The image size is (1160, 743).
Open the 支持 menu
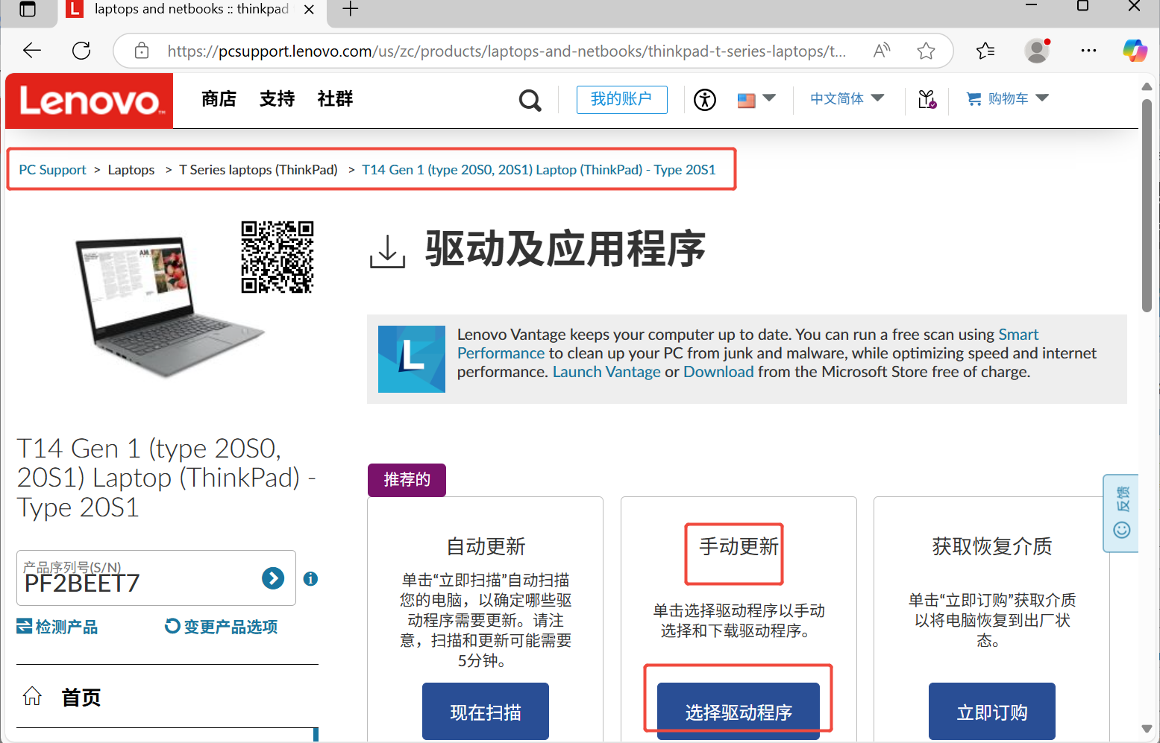(x=277, y=99)
